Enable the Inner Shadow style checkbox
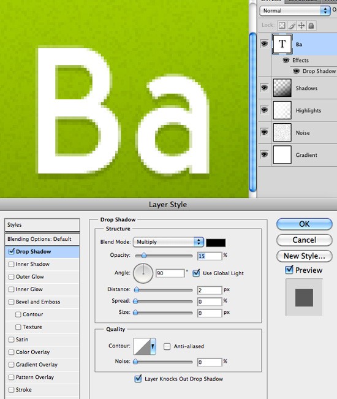337x399 pixels. (x=11, y=264)
